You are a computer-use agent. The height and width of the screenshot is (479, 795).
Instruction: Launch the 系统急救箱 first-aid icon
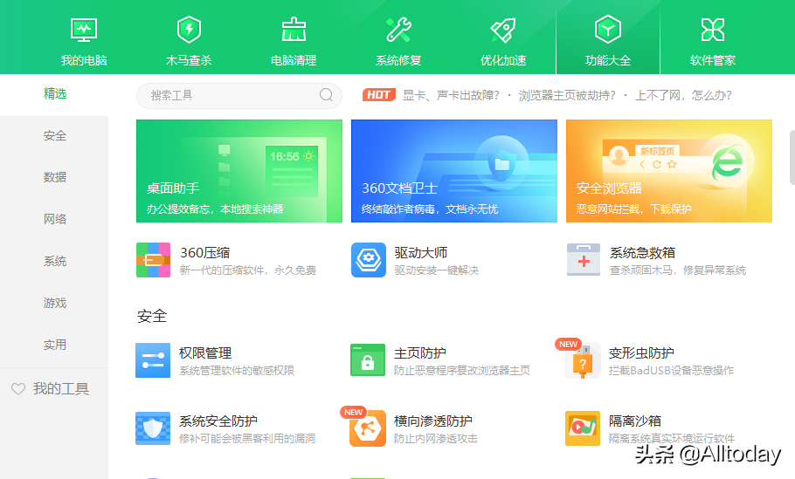tap(584, 260)
